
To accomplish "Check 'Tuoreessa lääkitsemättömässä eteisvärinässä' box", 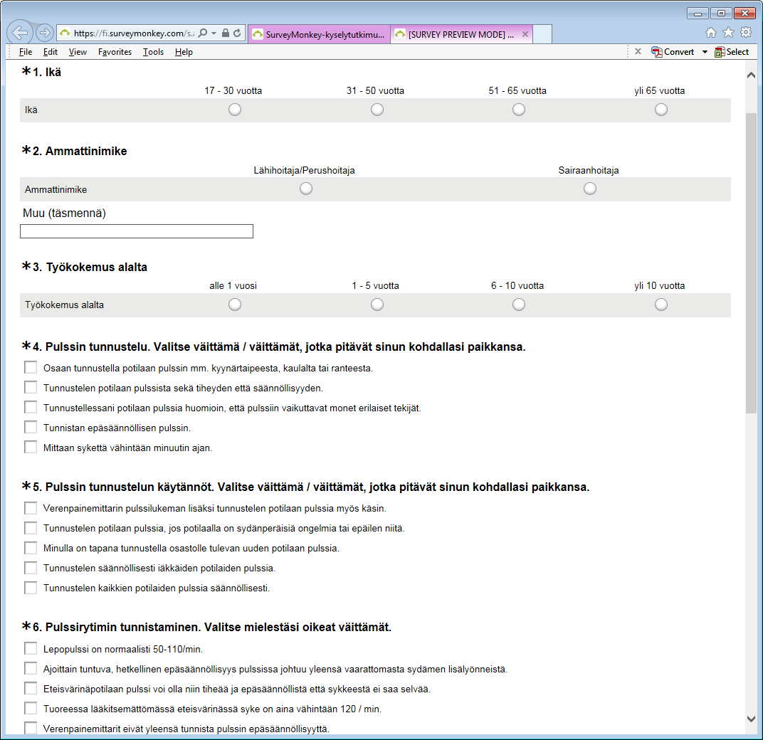I will point(31,709).
